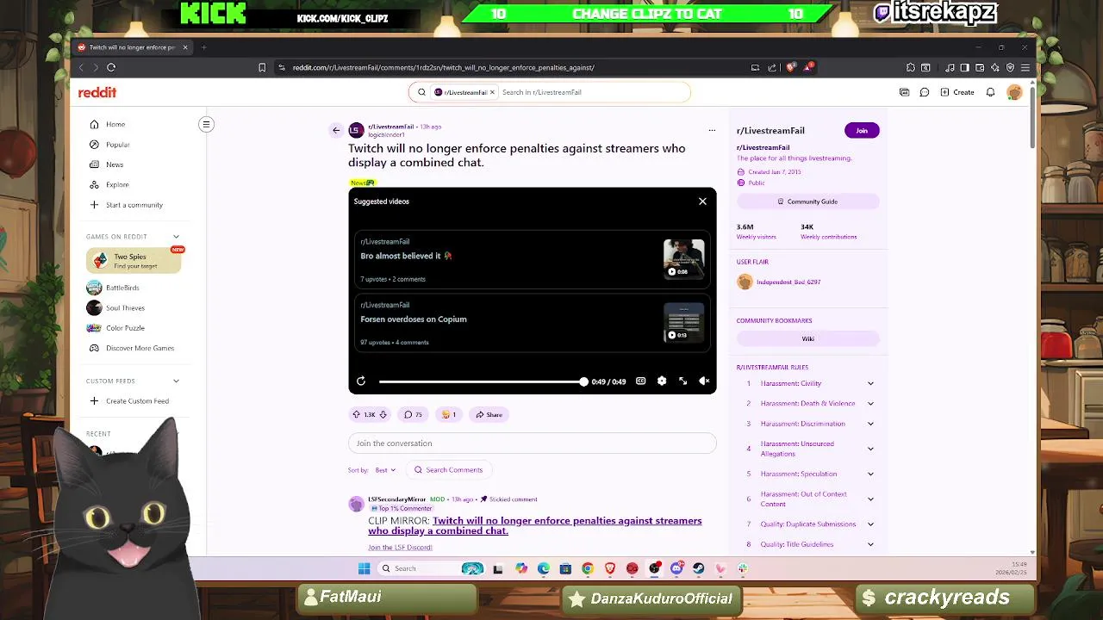1103x620 pixels.
Task: Unmute the video
Action: [x=704, y=381]
